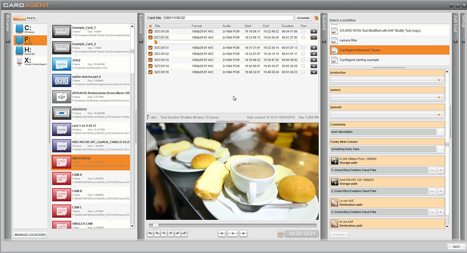Image resolution: width=467 pixels, height=253 pixels.
Task: Open the season dropdown
Action: 439,98
